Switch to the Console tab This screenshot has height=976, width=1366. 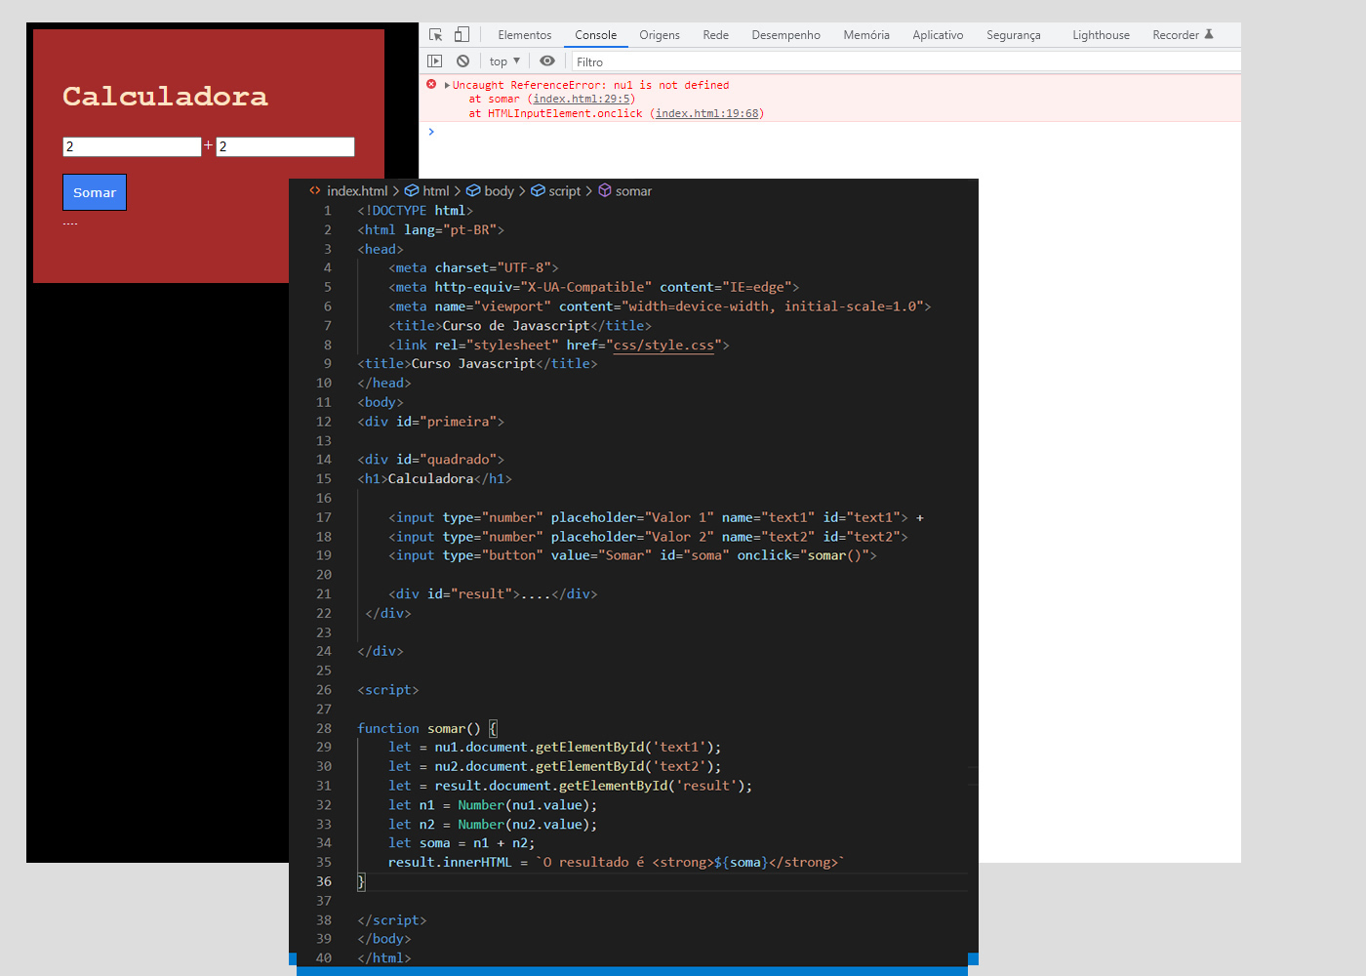[x=595, y=35]
